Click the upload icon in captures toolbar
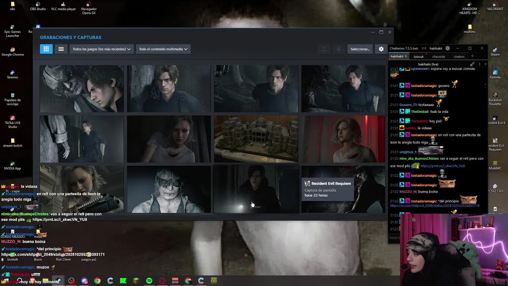 coord(324,49)
